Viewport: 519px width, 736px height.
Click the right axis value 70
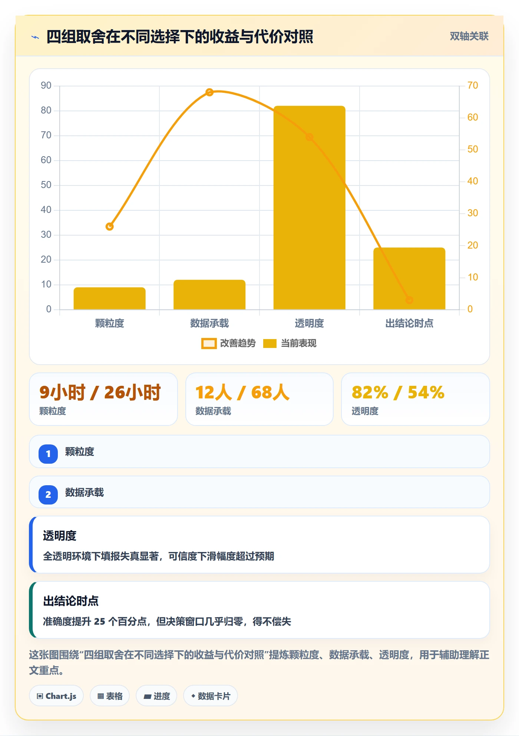[473, 86]
